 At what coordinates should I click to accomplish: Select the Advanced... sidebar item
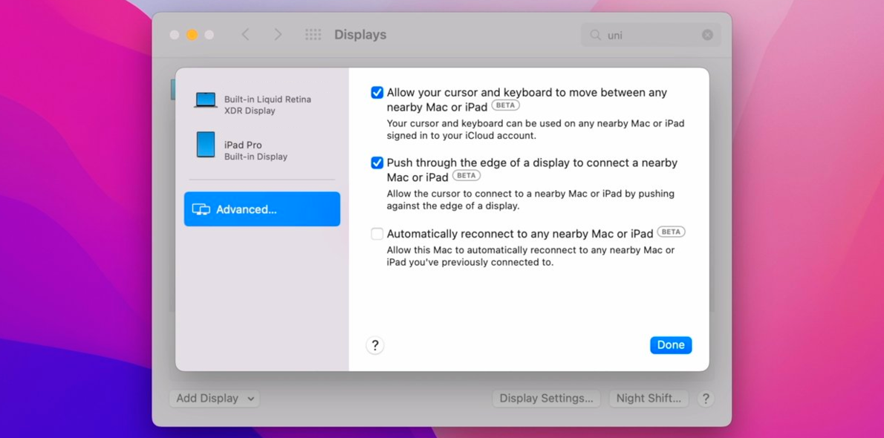(262, 209)
